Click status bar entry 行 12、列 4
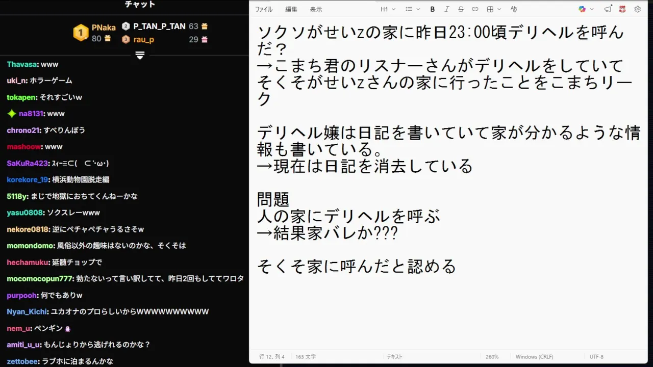Image resolution: width=653 pixels, height=367 pixels. point(271,357)
